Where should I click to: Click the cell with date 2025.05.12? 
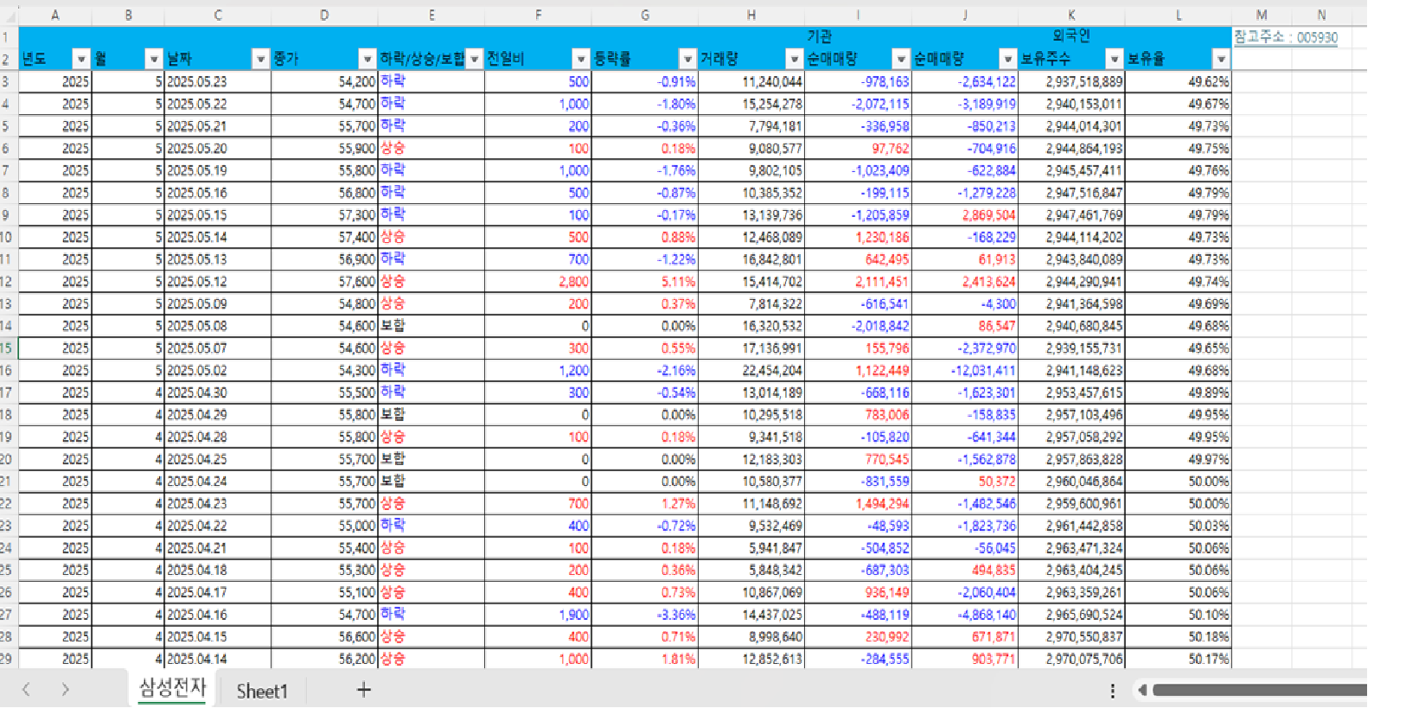pyautogui.click(x=217, y=282)
